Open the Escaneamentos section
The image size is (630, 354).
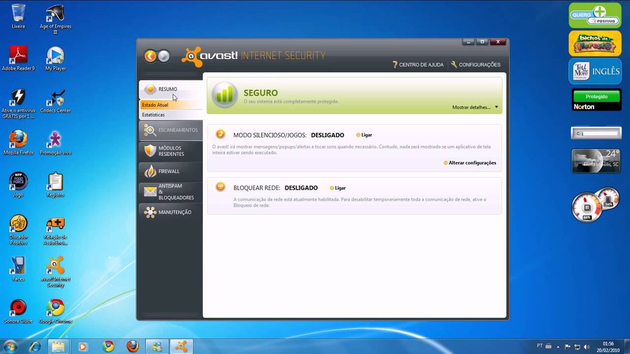pos(171,130)
